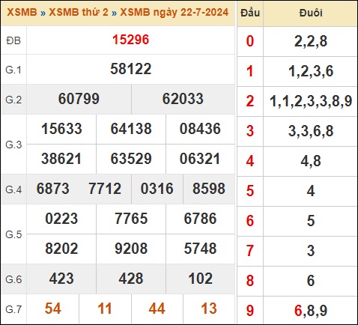Open the XSMB breadcrumb link
Viewport: 358px width, 325px height.
coord(22,12)
